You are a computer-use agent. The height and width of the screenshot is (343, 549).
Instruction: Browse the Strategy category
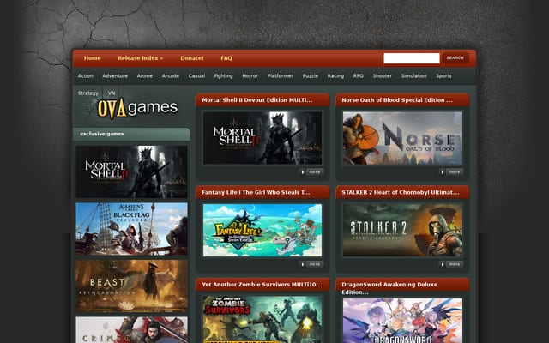87,93
